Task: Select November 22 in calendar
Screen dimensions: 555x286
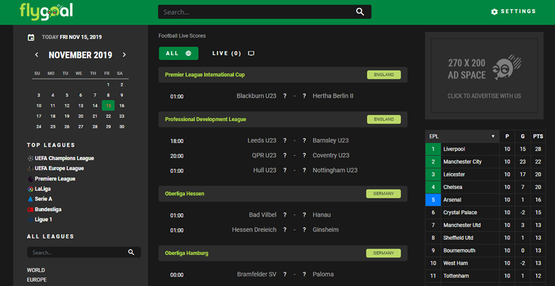Action: click(108, 116)
